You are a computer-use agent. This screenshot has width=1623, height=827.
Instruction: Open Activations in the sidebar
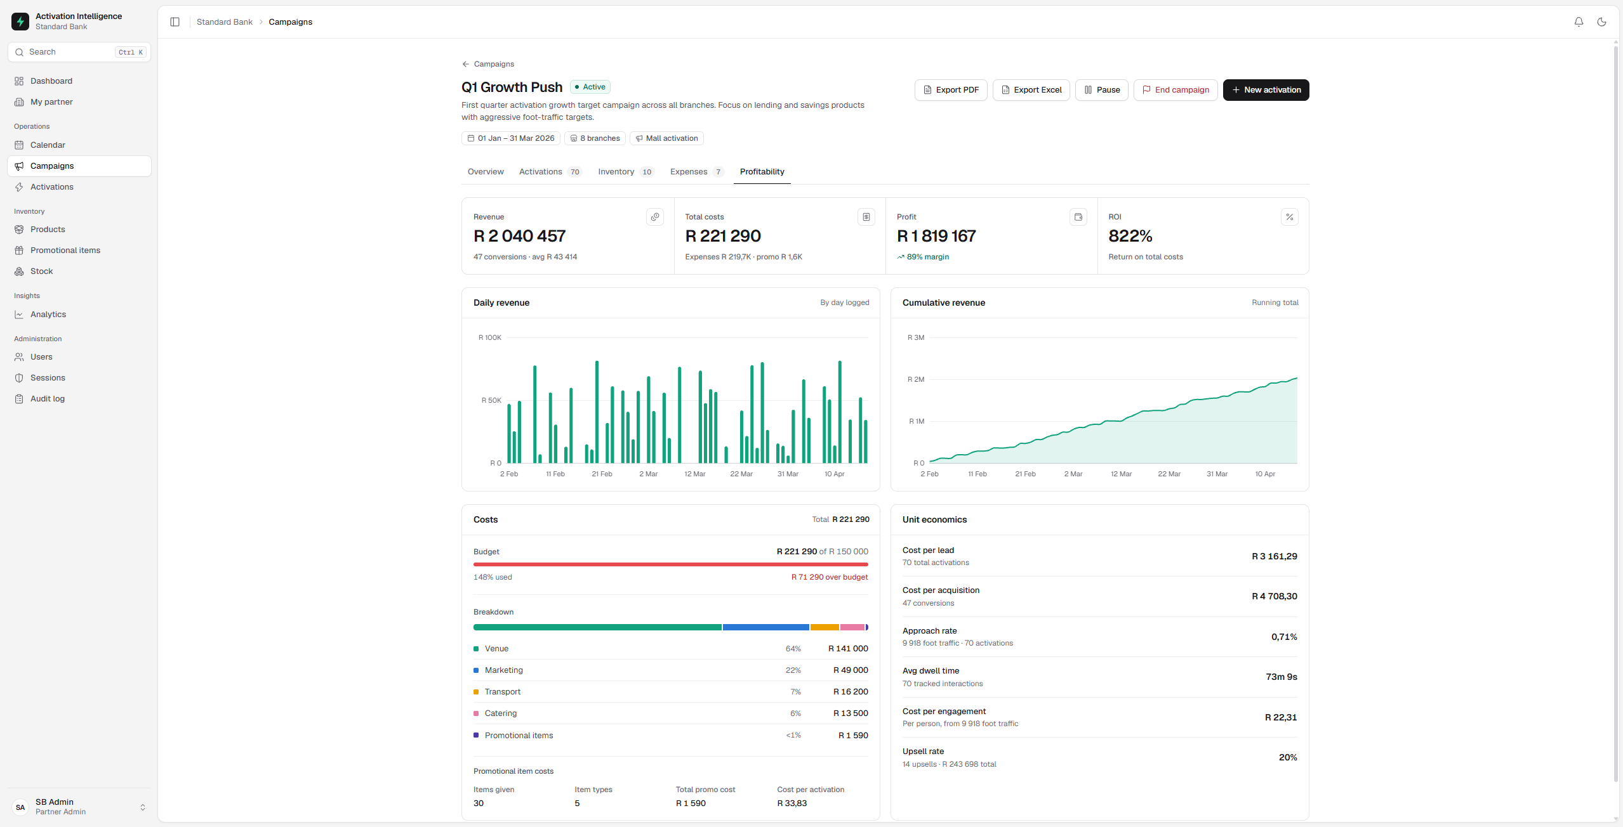coord(79,187)
